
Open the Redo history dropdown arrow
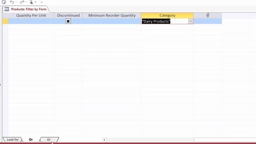(x=26, y=2)
